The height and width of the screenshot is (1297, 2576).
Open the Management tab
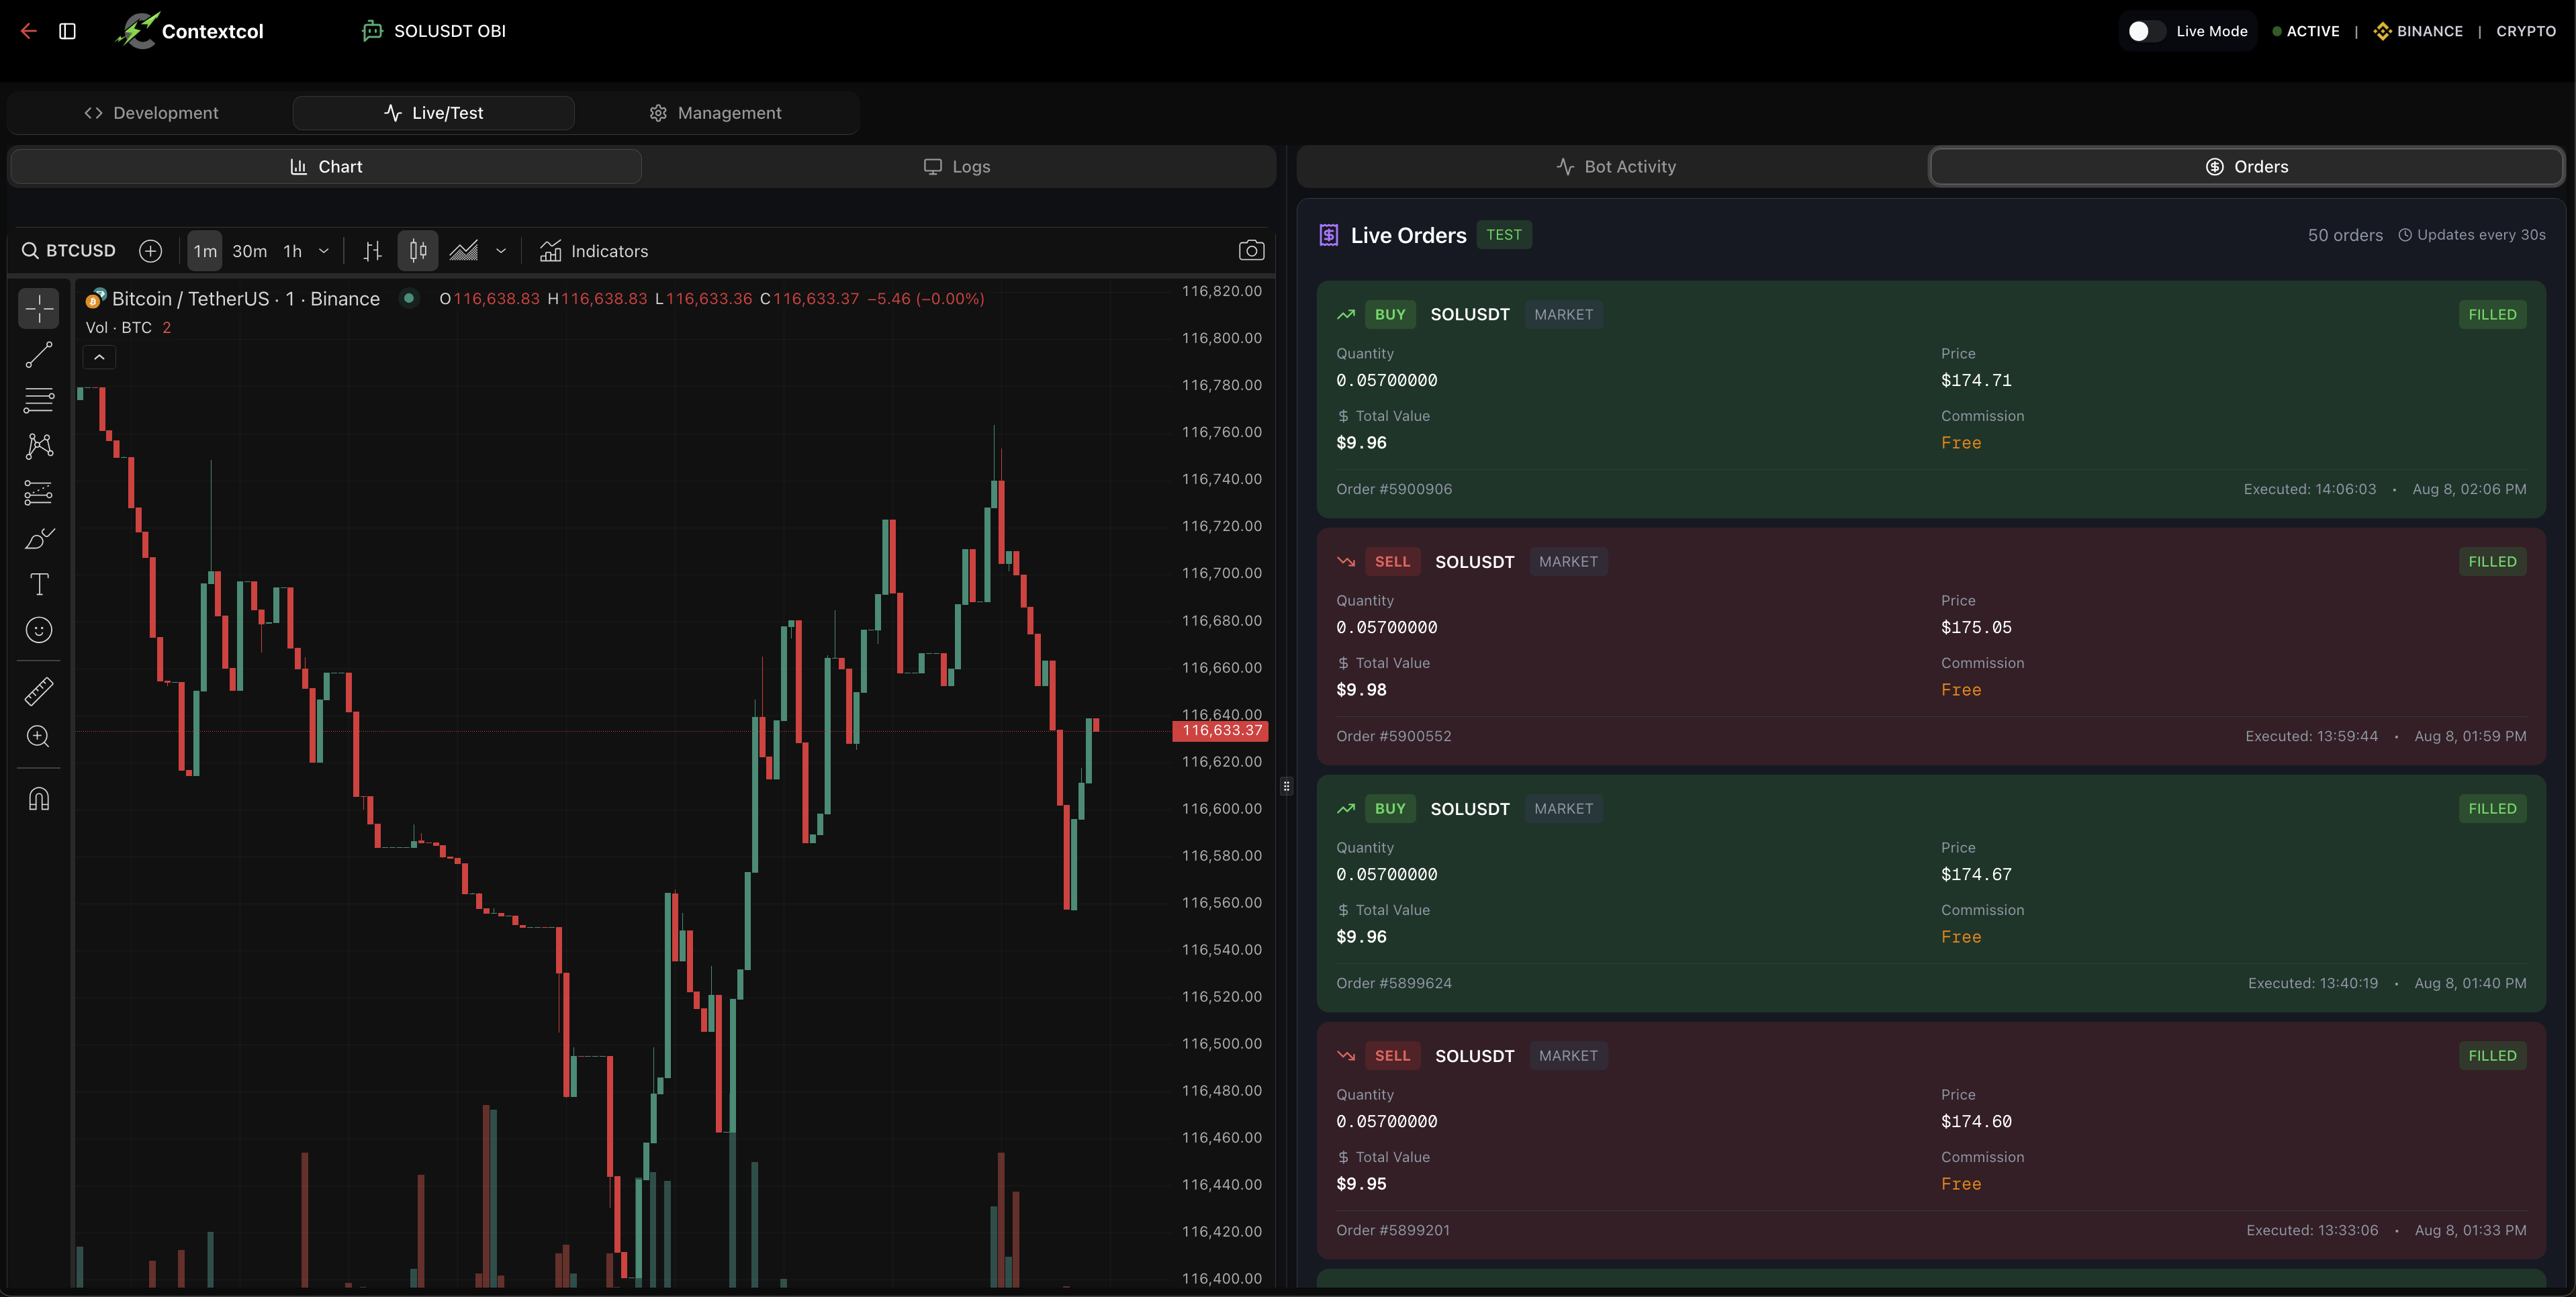[x=716, y=113]
